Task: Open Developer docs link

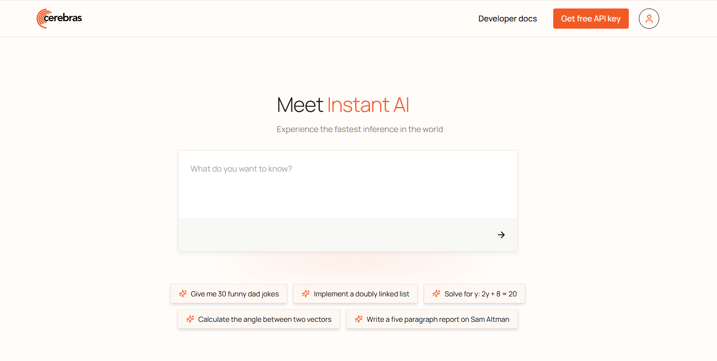Action: click(508, 19)
